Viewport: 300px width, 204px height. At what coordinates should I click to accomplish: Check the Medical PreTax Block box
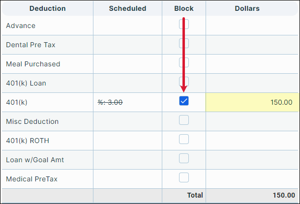(184, 177)
